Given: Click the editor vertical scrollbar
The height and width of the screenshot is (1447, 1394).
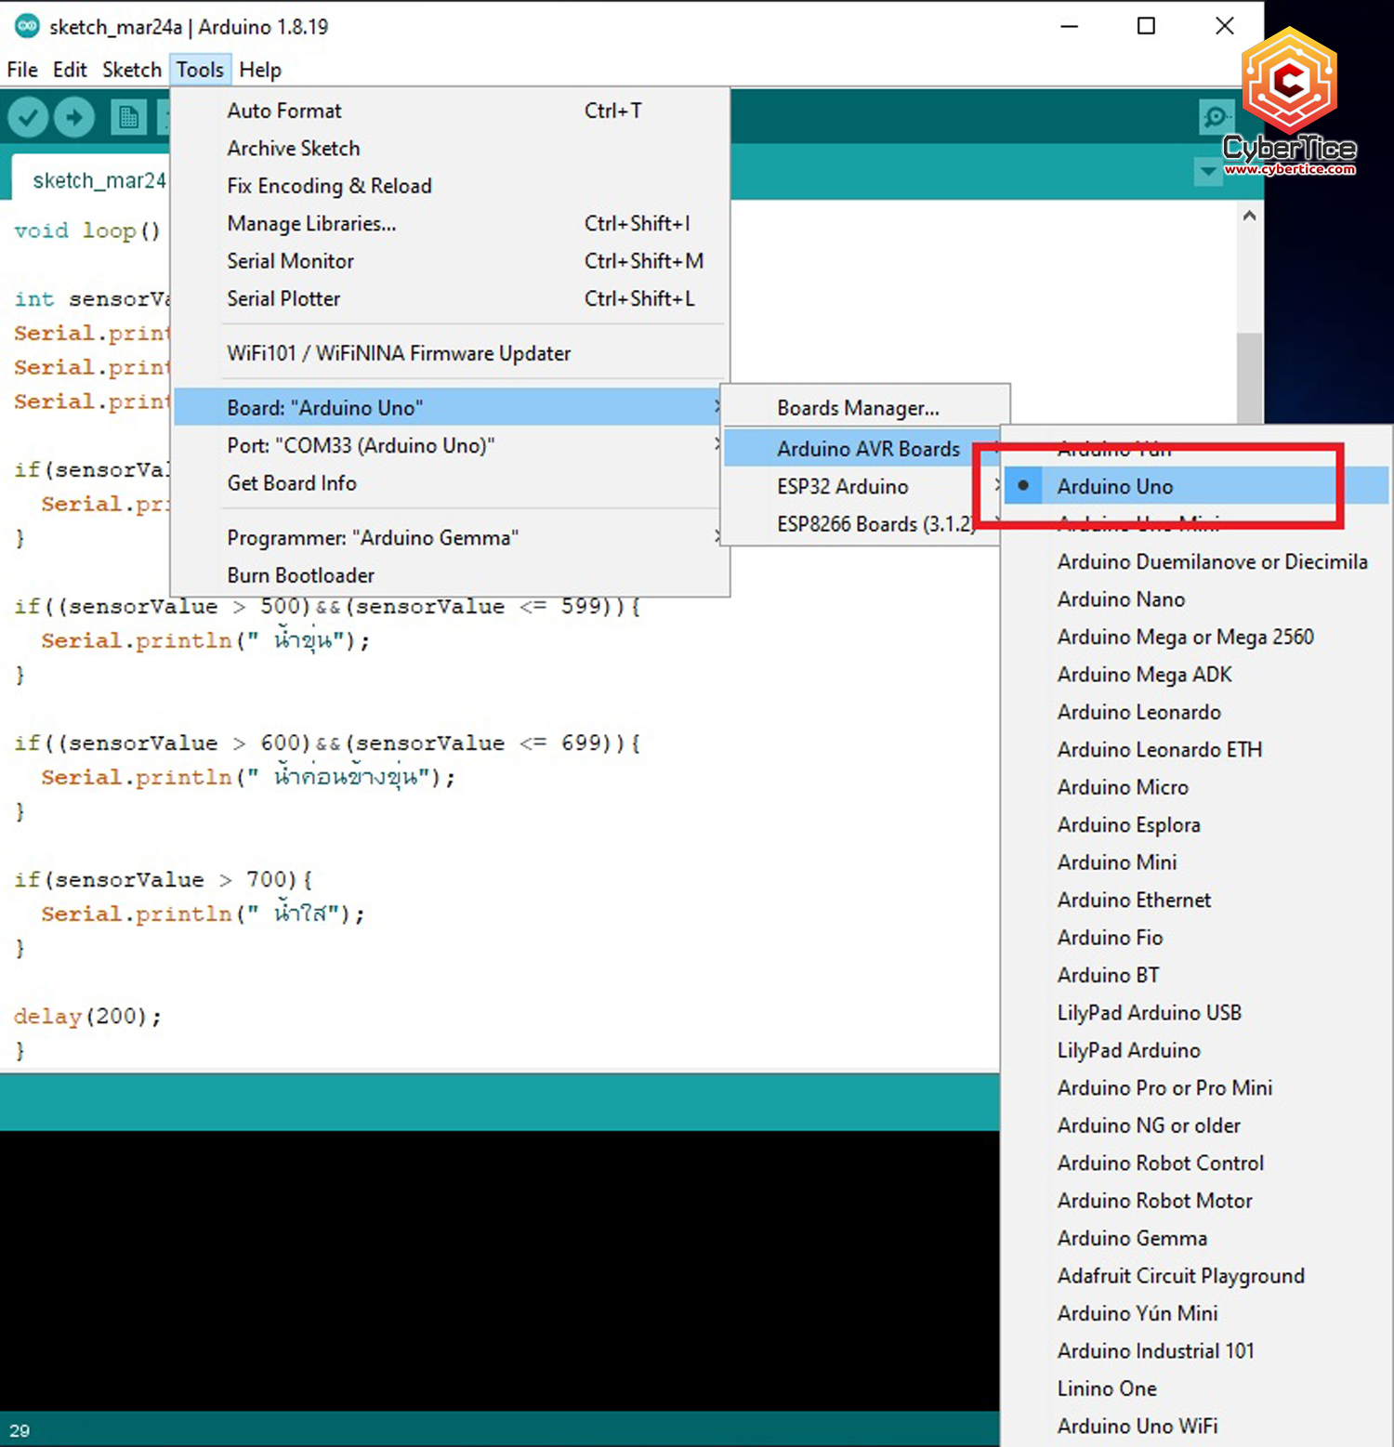Looking at the screenshot, I should [x=1249, y=316].
